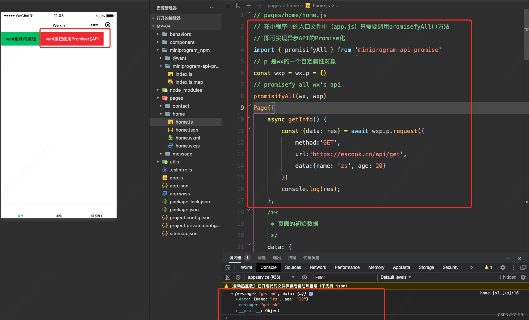The image size is (529, 320).
Task: Tap the green vant组件内按钮 button in simulator
Action: tap(21, 39)
